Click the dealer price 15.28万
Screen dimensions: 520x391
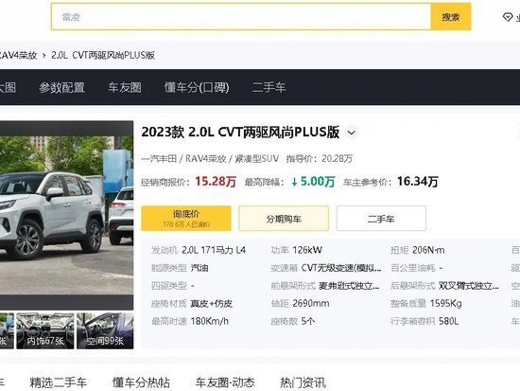pos(216,182)
